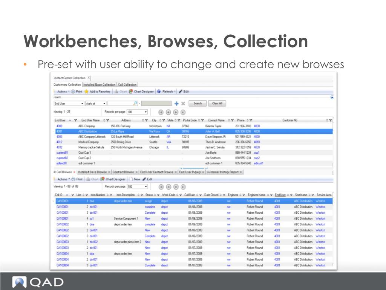This screenshot has height=290, width=386.
Task: Select the Customers Collection tab
Action: [x=67, y=85]
